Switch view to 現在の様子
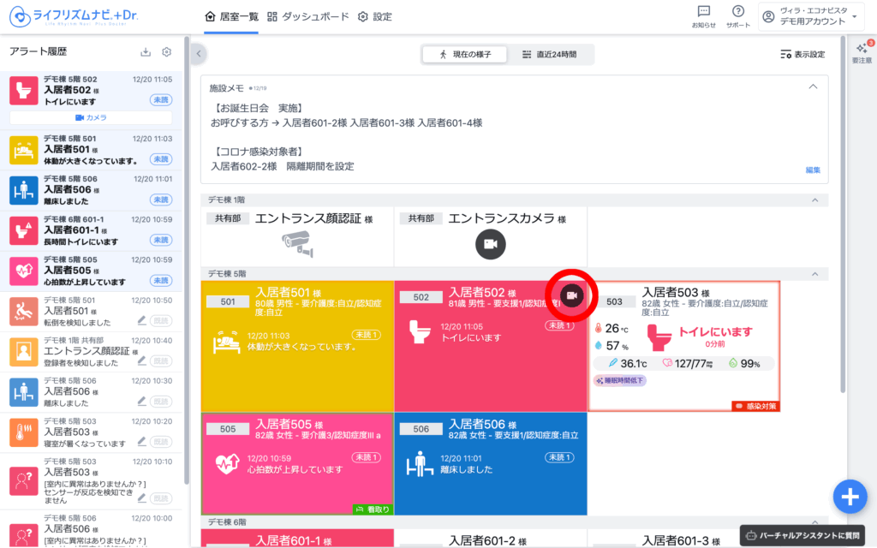 (x=465, y=54)
